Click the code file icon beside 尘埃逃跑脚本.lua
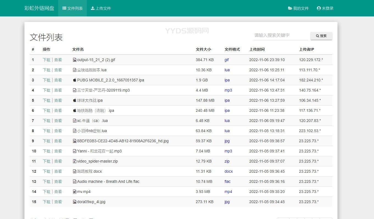The width and height of the screenshot is (374, 219). tap(74, 70)
